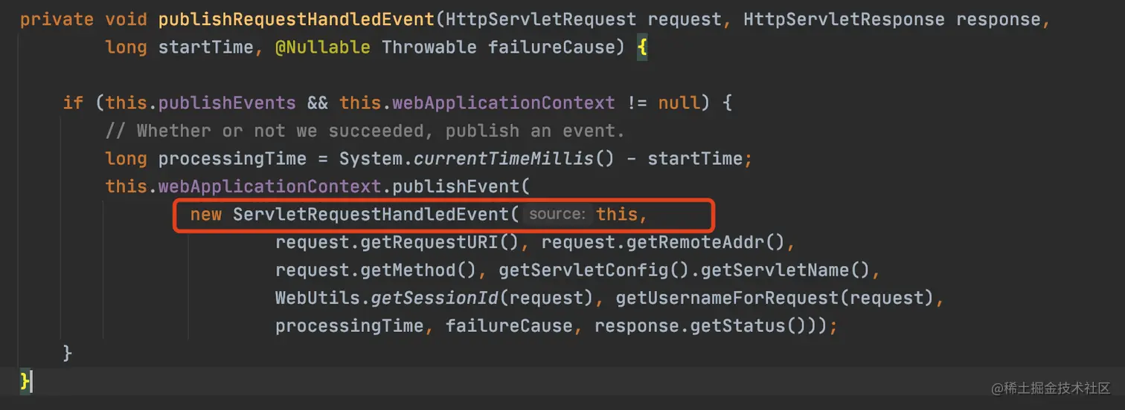This screenshot has height=410, width=1125.
Task: Click the getSessionId static method
Action: pyautogui.click(x=424, y=298)
